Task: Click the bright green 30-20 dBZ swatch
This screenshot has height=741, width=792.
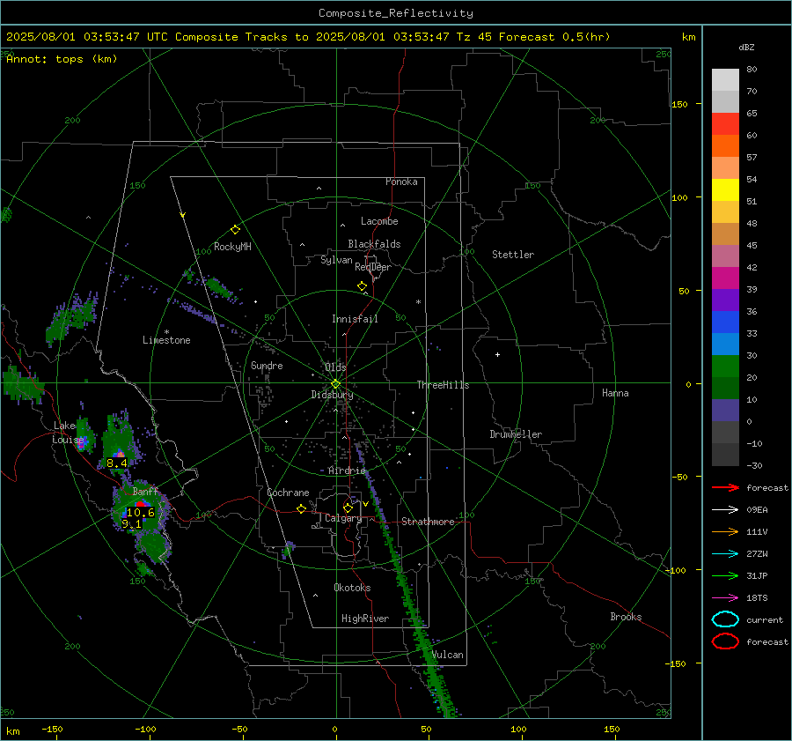Action: click(x=725, y=367)
